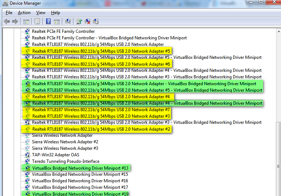
Task: Select RTL8187 Network Adapter without a number
Action: (98, 44)
